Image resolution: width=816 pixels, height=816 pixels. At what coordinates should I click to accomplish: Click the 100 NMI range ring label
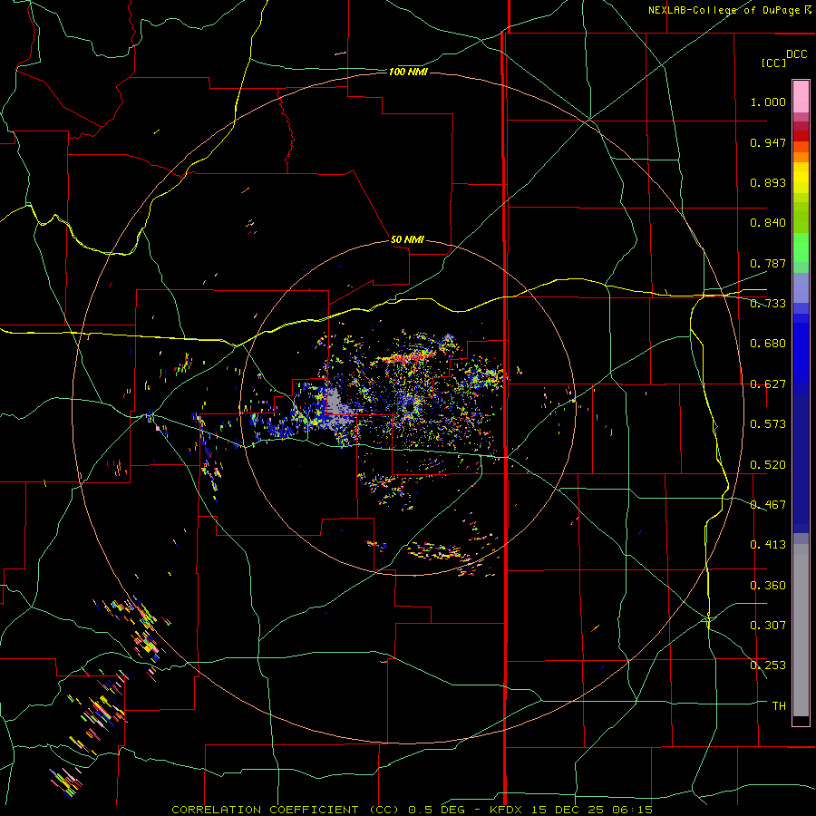tap(408, 72)
